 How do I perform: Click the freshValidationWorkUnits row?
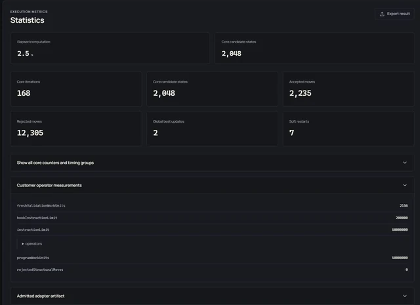click(x=212, y=206)
